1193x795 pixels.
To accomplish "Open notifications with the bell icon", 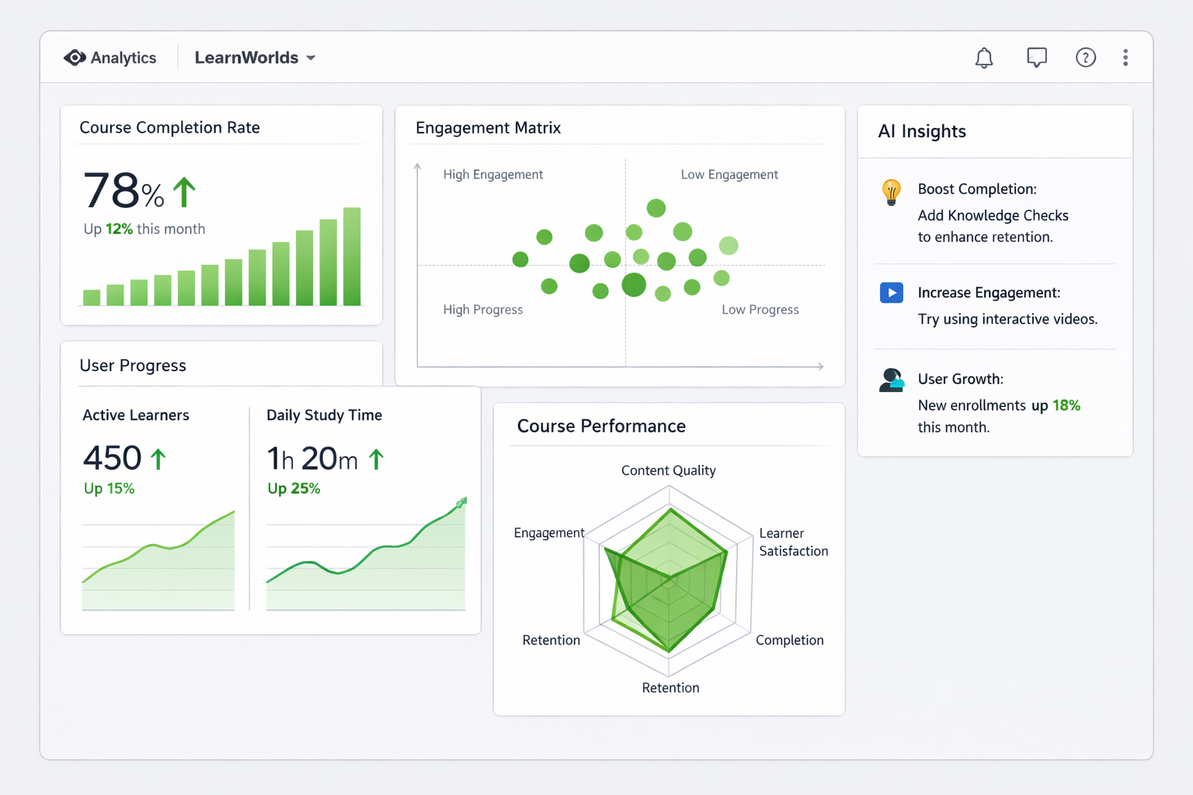I will 983,57.
